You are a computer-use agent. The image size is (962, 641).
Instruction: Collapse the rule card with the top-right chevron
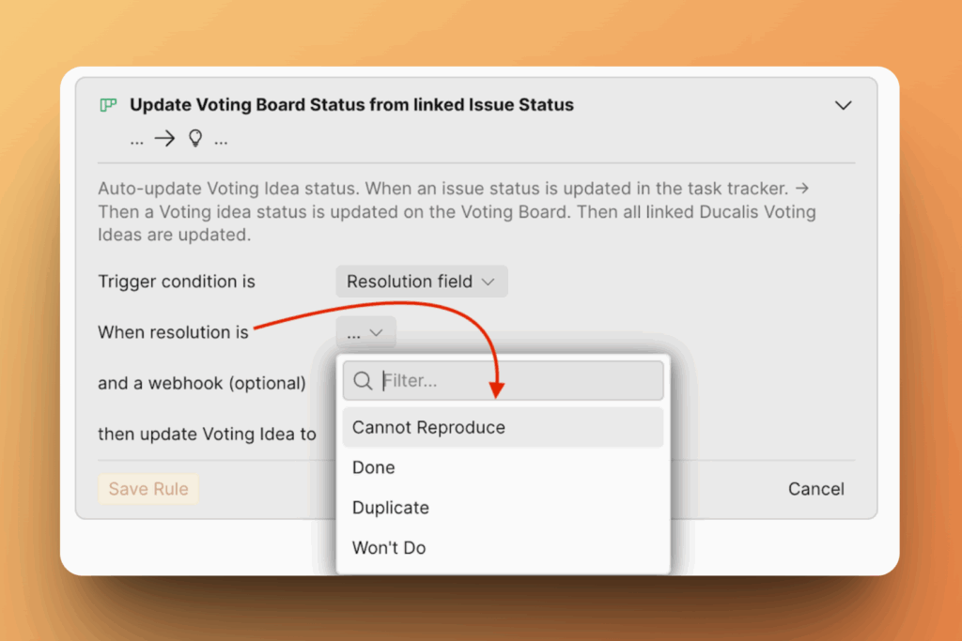[x=843, y=105]
